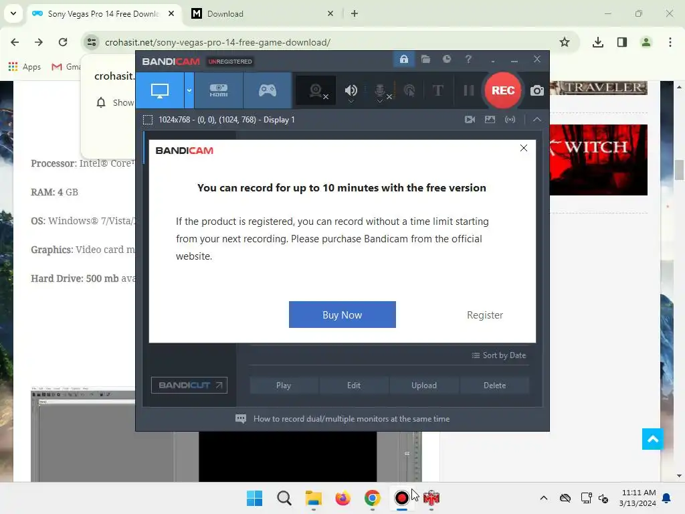Click the Play button in Bandicam
685x514 pixels.
(x=284, y=385)
